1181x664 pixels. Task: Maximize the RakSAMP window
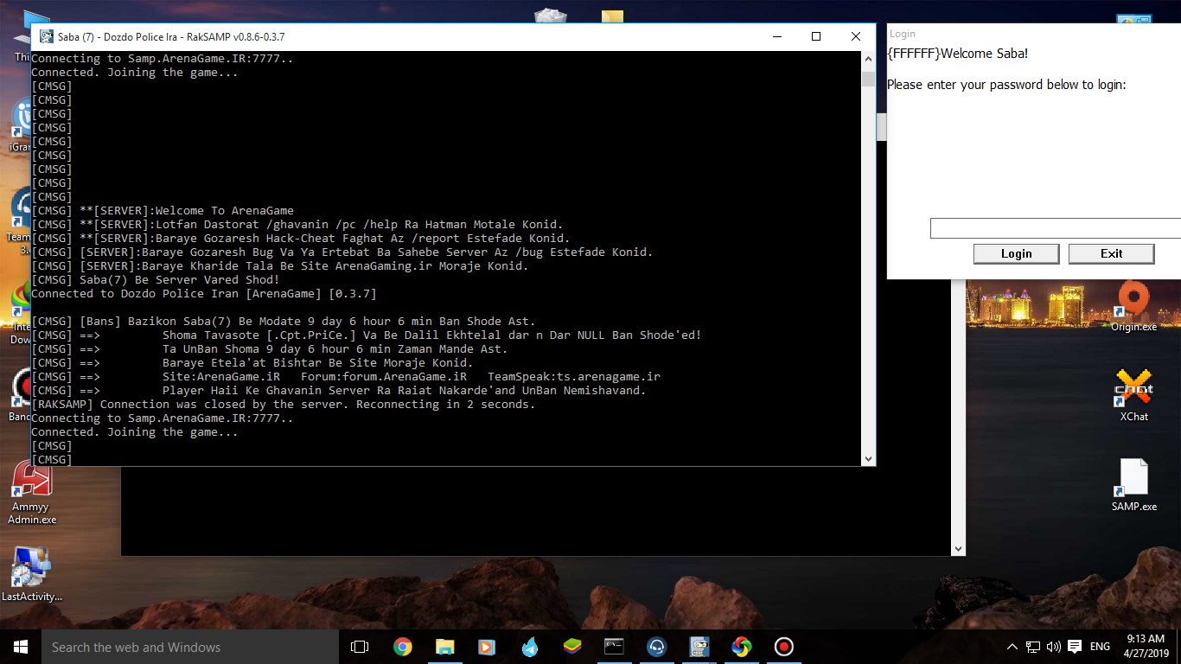(x=815, y=36)
